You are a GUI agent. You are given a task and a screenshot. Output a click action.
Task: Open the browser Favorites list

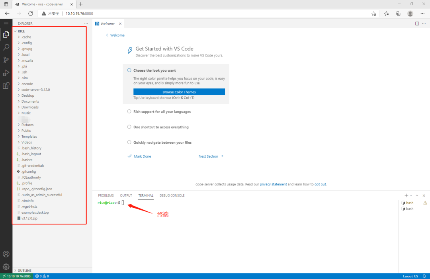386,14
